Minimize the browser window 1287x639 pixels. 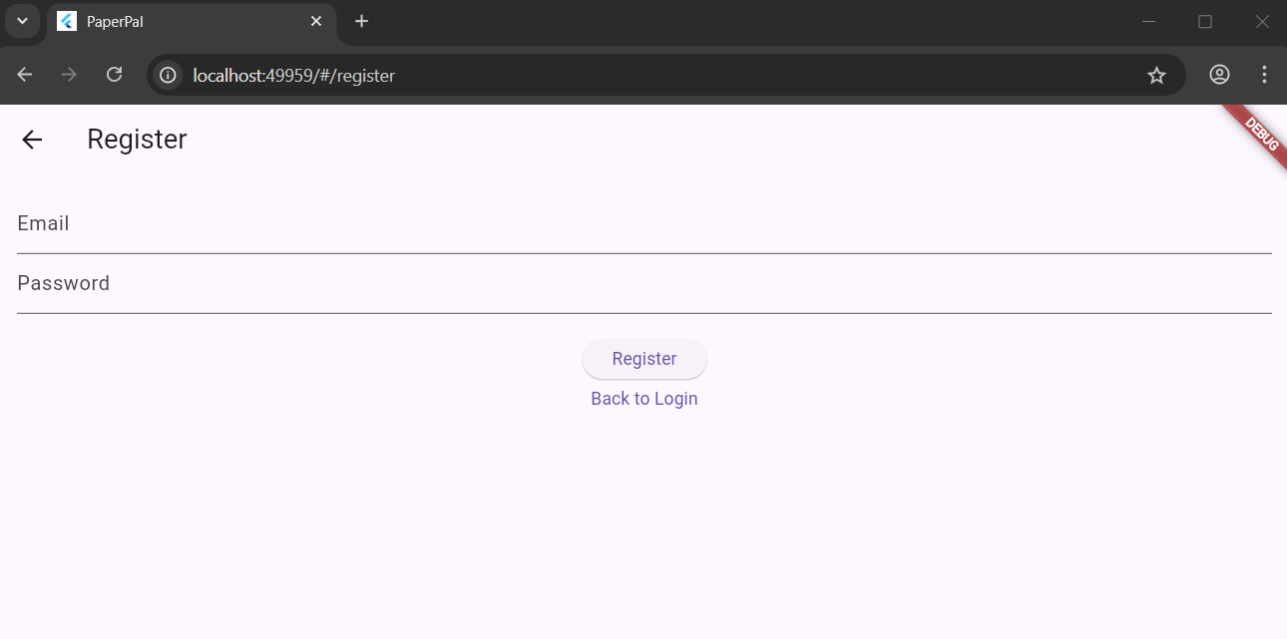coord(1148,21)
